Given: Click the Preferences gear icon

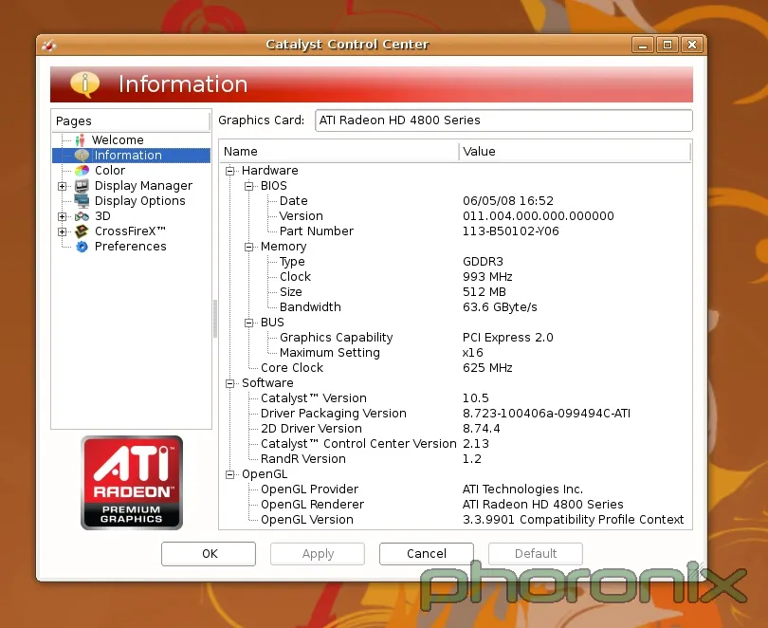Looking at the screenshot, I should (82, 247).
